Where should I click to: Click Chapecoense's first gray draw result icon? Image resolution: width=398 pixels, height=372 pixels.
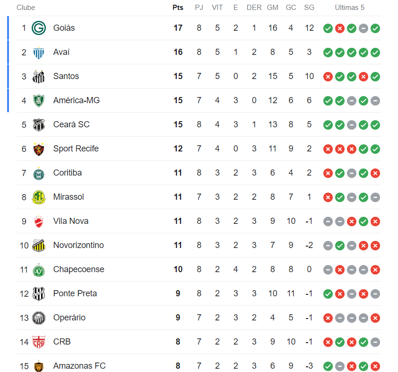click(x=328, y=270)
